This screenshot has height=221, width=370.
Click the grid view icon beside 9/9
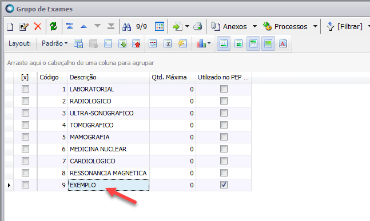point(160,26)
